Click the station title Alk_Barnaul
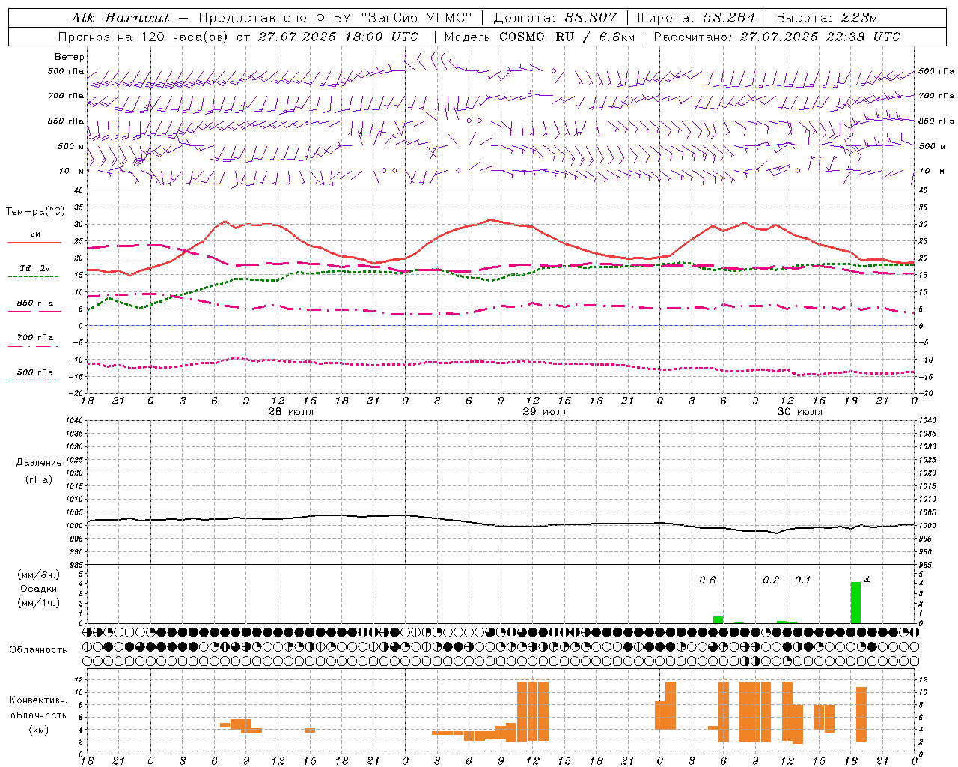The width and height of the screenshot is (958, 767). [x=120, y=18]
